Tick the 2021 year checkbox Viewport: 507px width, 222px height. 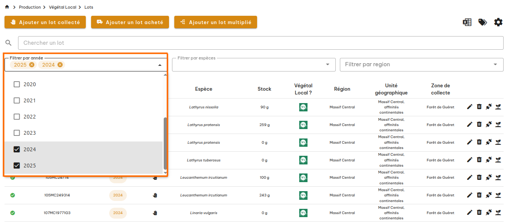pos(17,100)
